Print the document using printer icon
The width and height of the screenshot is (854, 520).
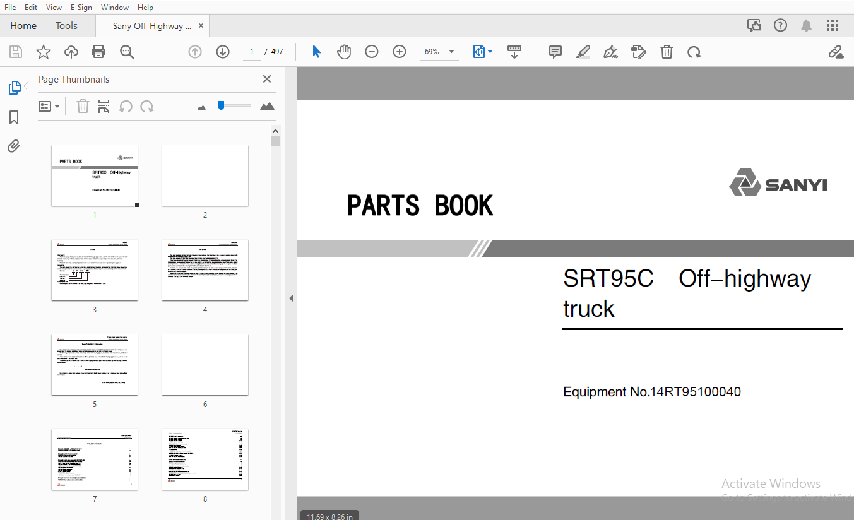tap(98, 52)
